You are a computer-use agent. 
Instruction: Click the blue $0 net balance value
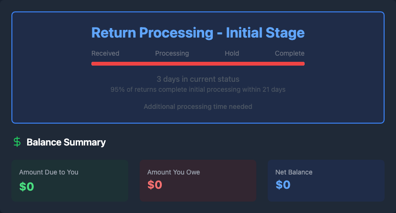283,185
